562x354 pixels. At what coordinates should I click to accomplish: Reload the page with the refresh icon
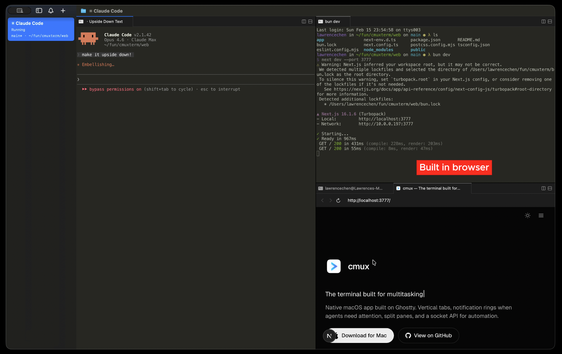click(338, 200)
